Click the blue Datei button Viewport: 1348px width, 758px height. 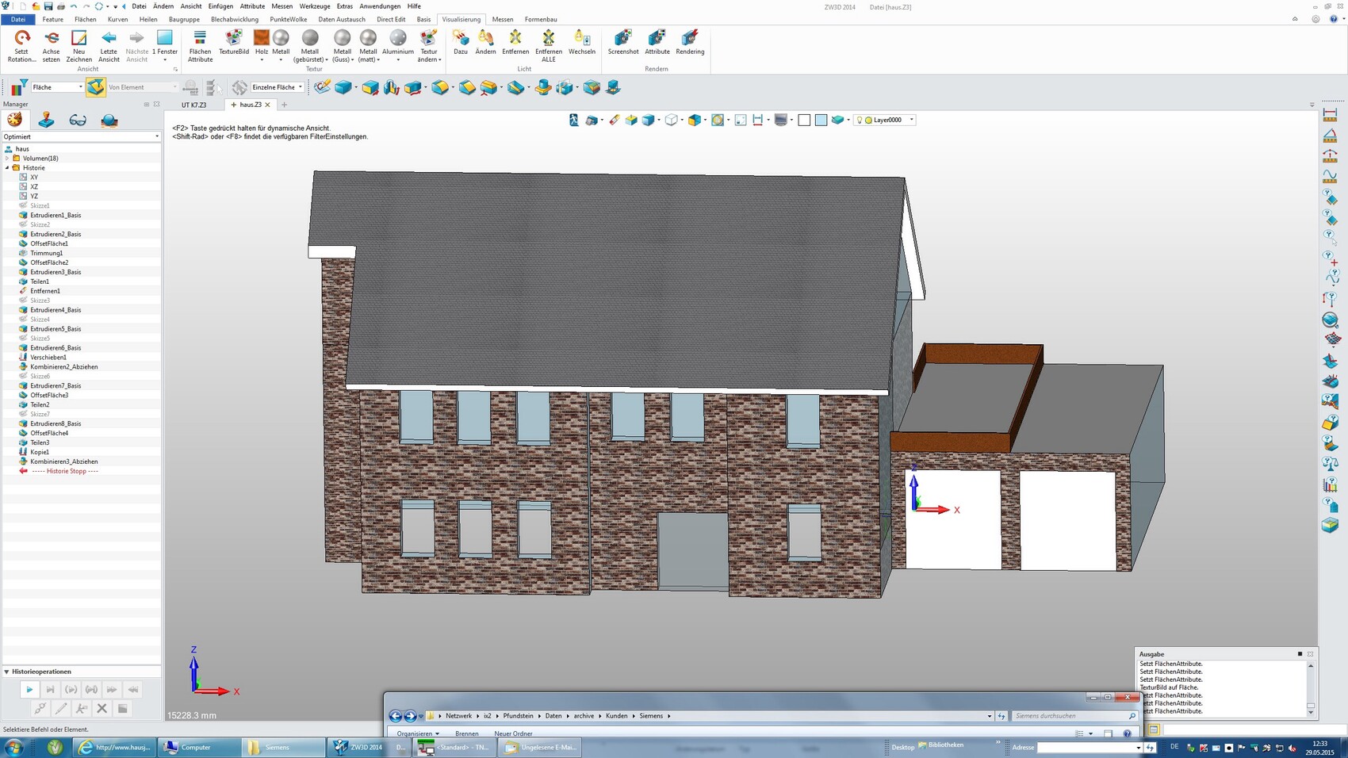tap(18, 19)
